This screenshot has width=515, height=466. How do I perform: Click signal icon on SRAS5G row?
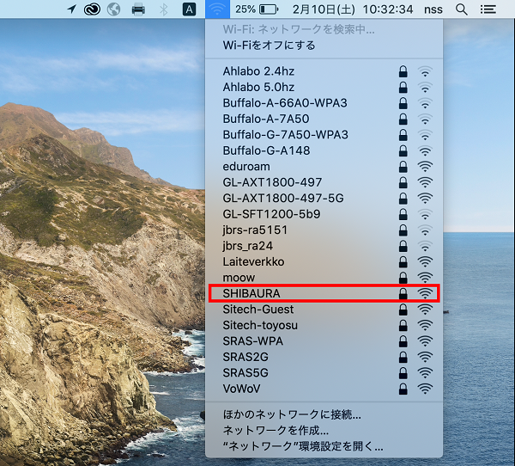pos(425,372)
